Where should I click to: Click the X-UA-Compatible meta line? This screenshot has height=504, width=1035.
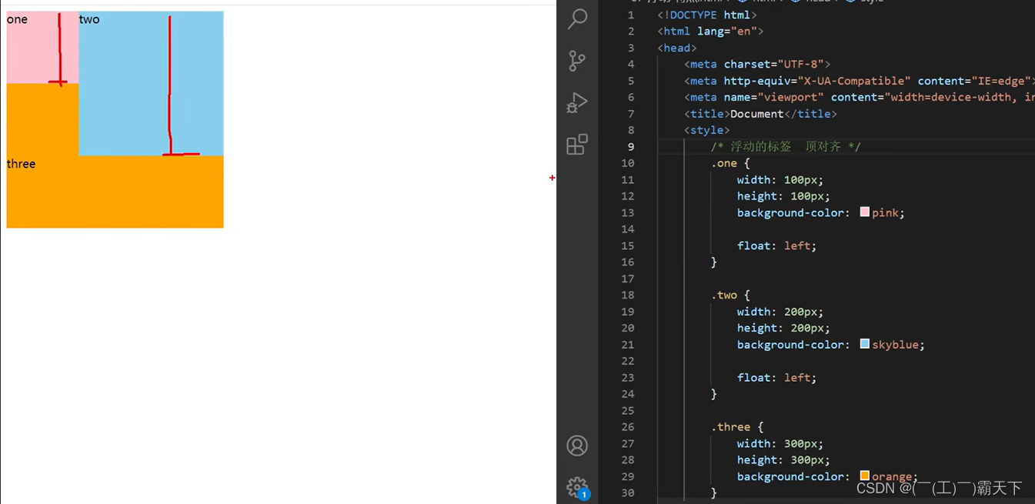[x=860, y=81]
